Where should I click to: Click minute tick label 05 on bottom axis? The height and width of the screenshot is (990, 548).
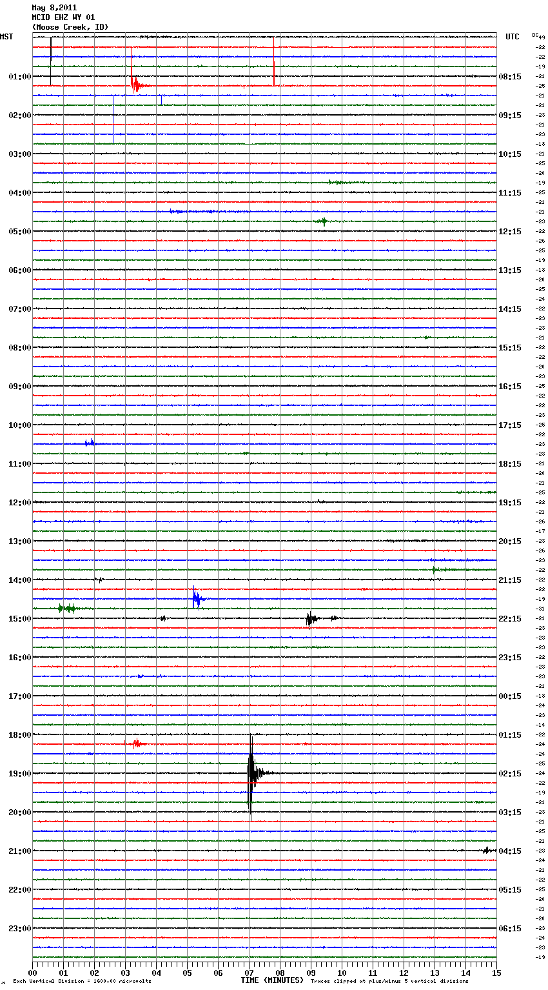tap(188, 973)
